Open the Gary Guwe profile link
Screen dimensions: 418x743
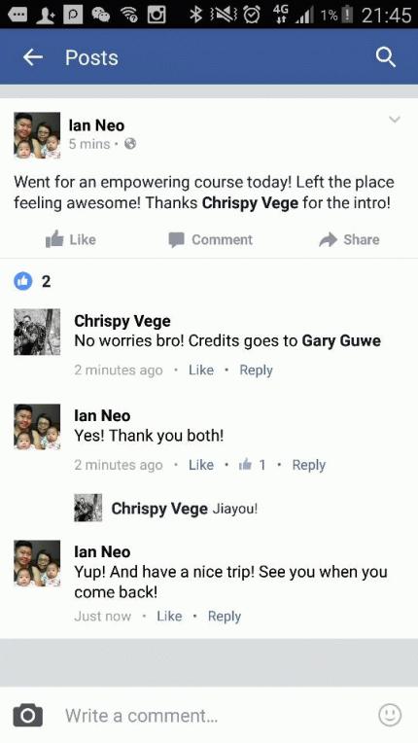341,340
